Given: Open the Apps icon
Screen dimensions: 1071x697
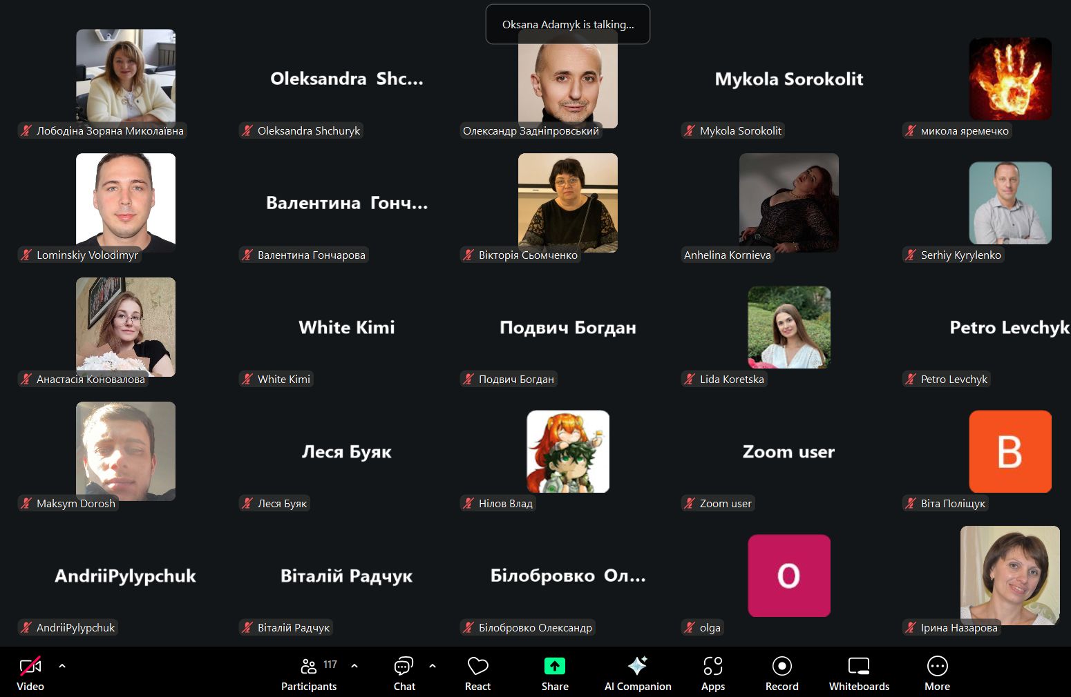Looking at the screenshot, I should pyautogui.click(x=712, y=666).
